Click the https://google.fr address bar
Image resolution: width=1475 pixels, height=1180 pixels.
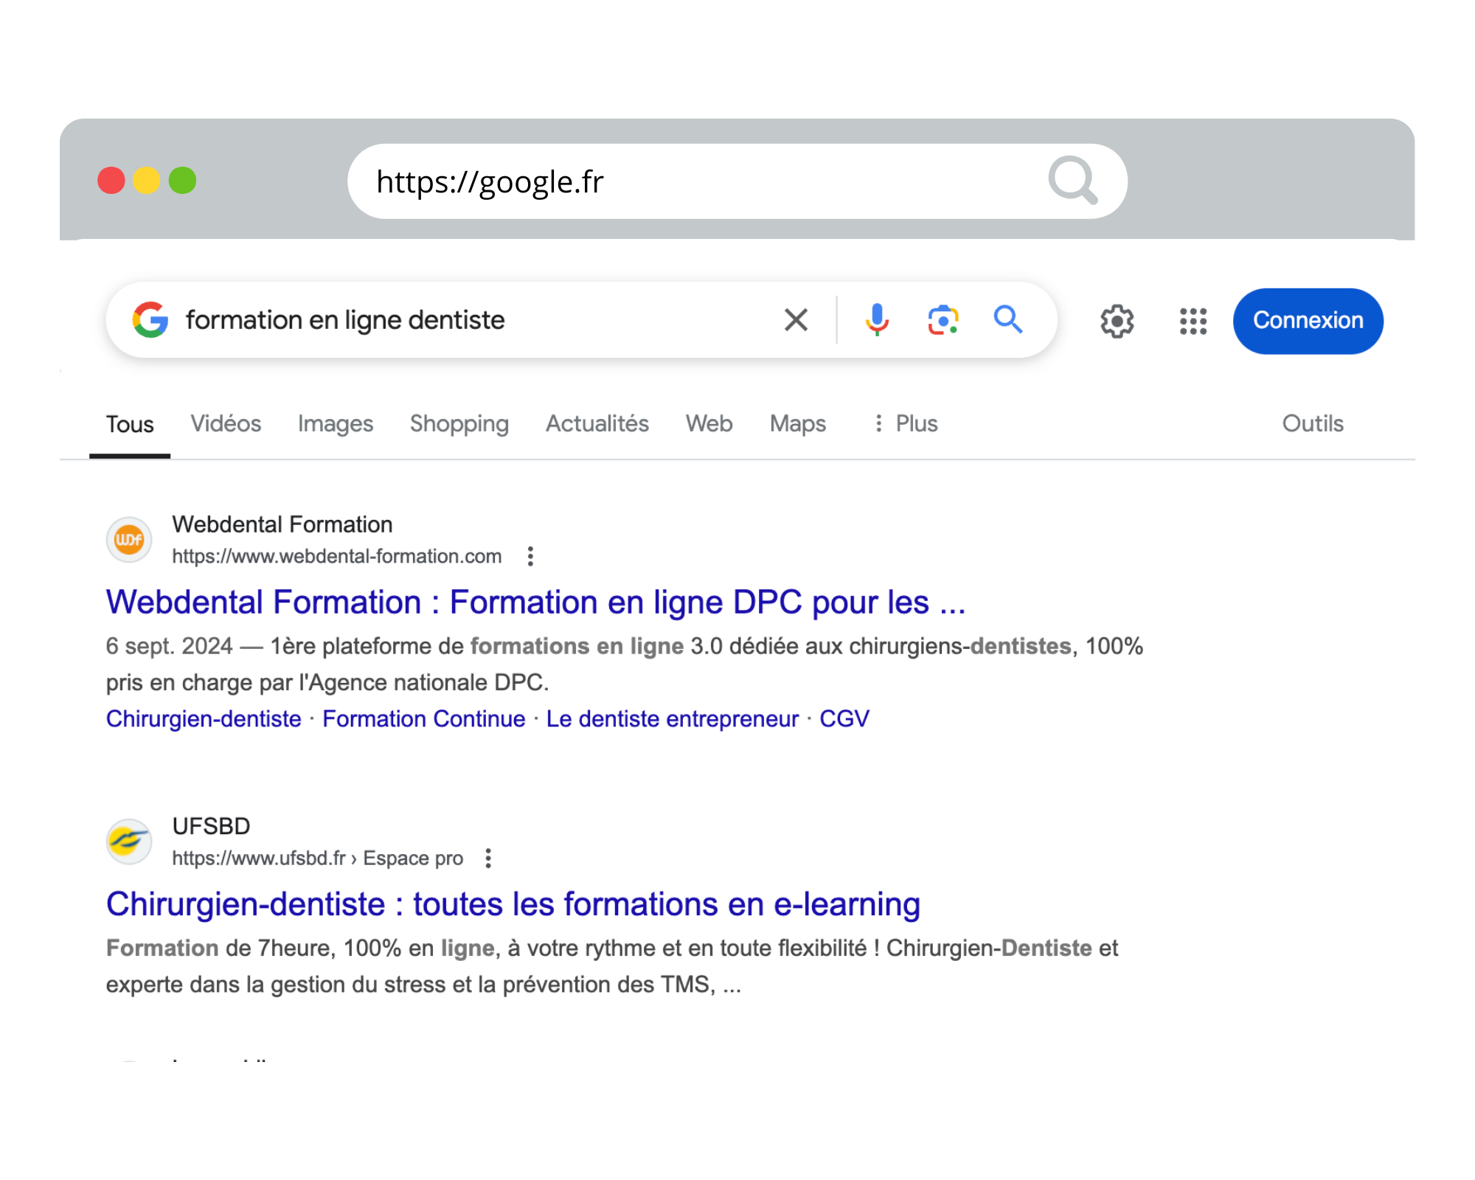pyautogui.click(x=737, y=181)
